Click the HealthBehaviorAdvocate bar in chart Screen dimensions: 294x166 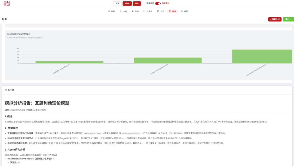pyautogui.click(x=69, y=62)
